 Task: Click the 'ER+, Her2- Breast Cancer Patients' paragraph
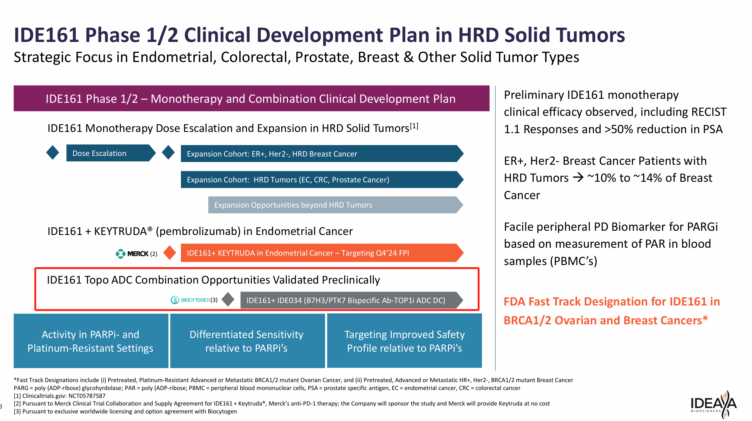[608, 178]
